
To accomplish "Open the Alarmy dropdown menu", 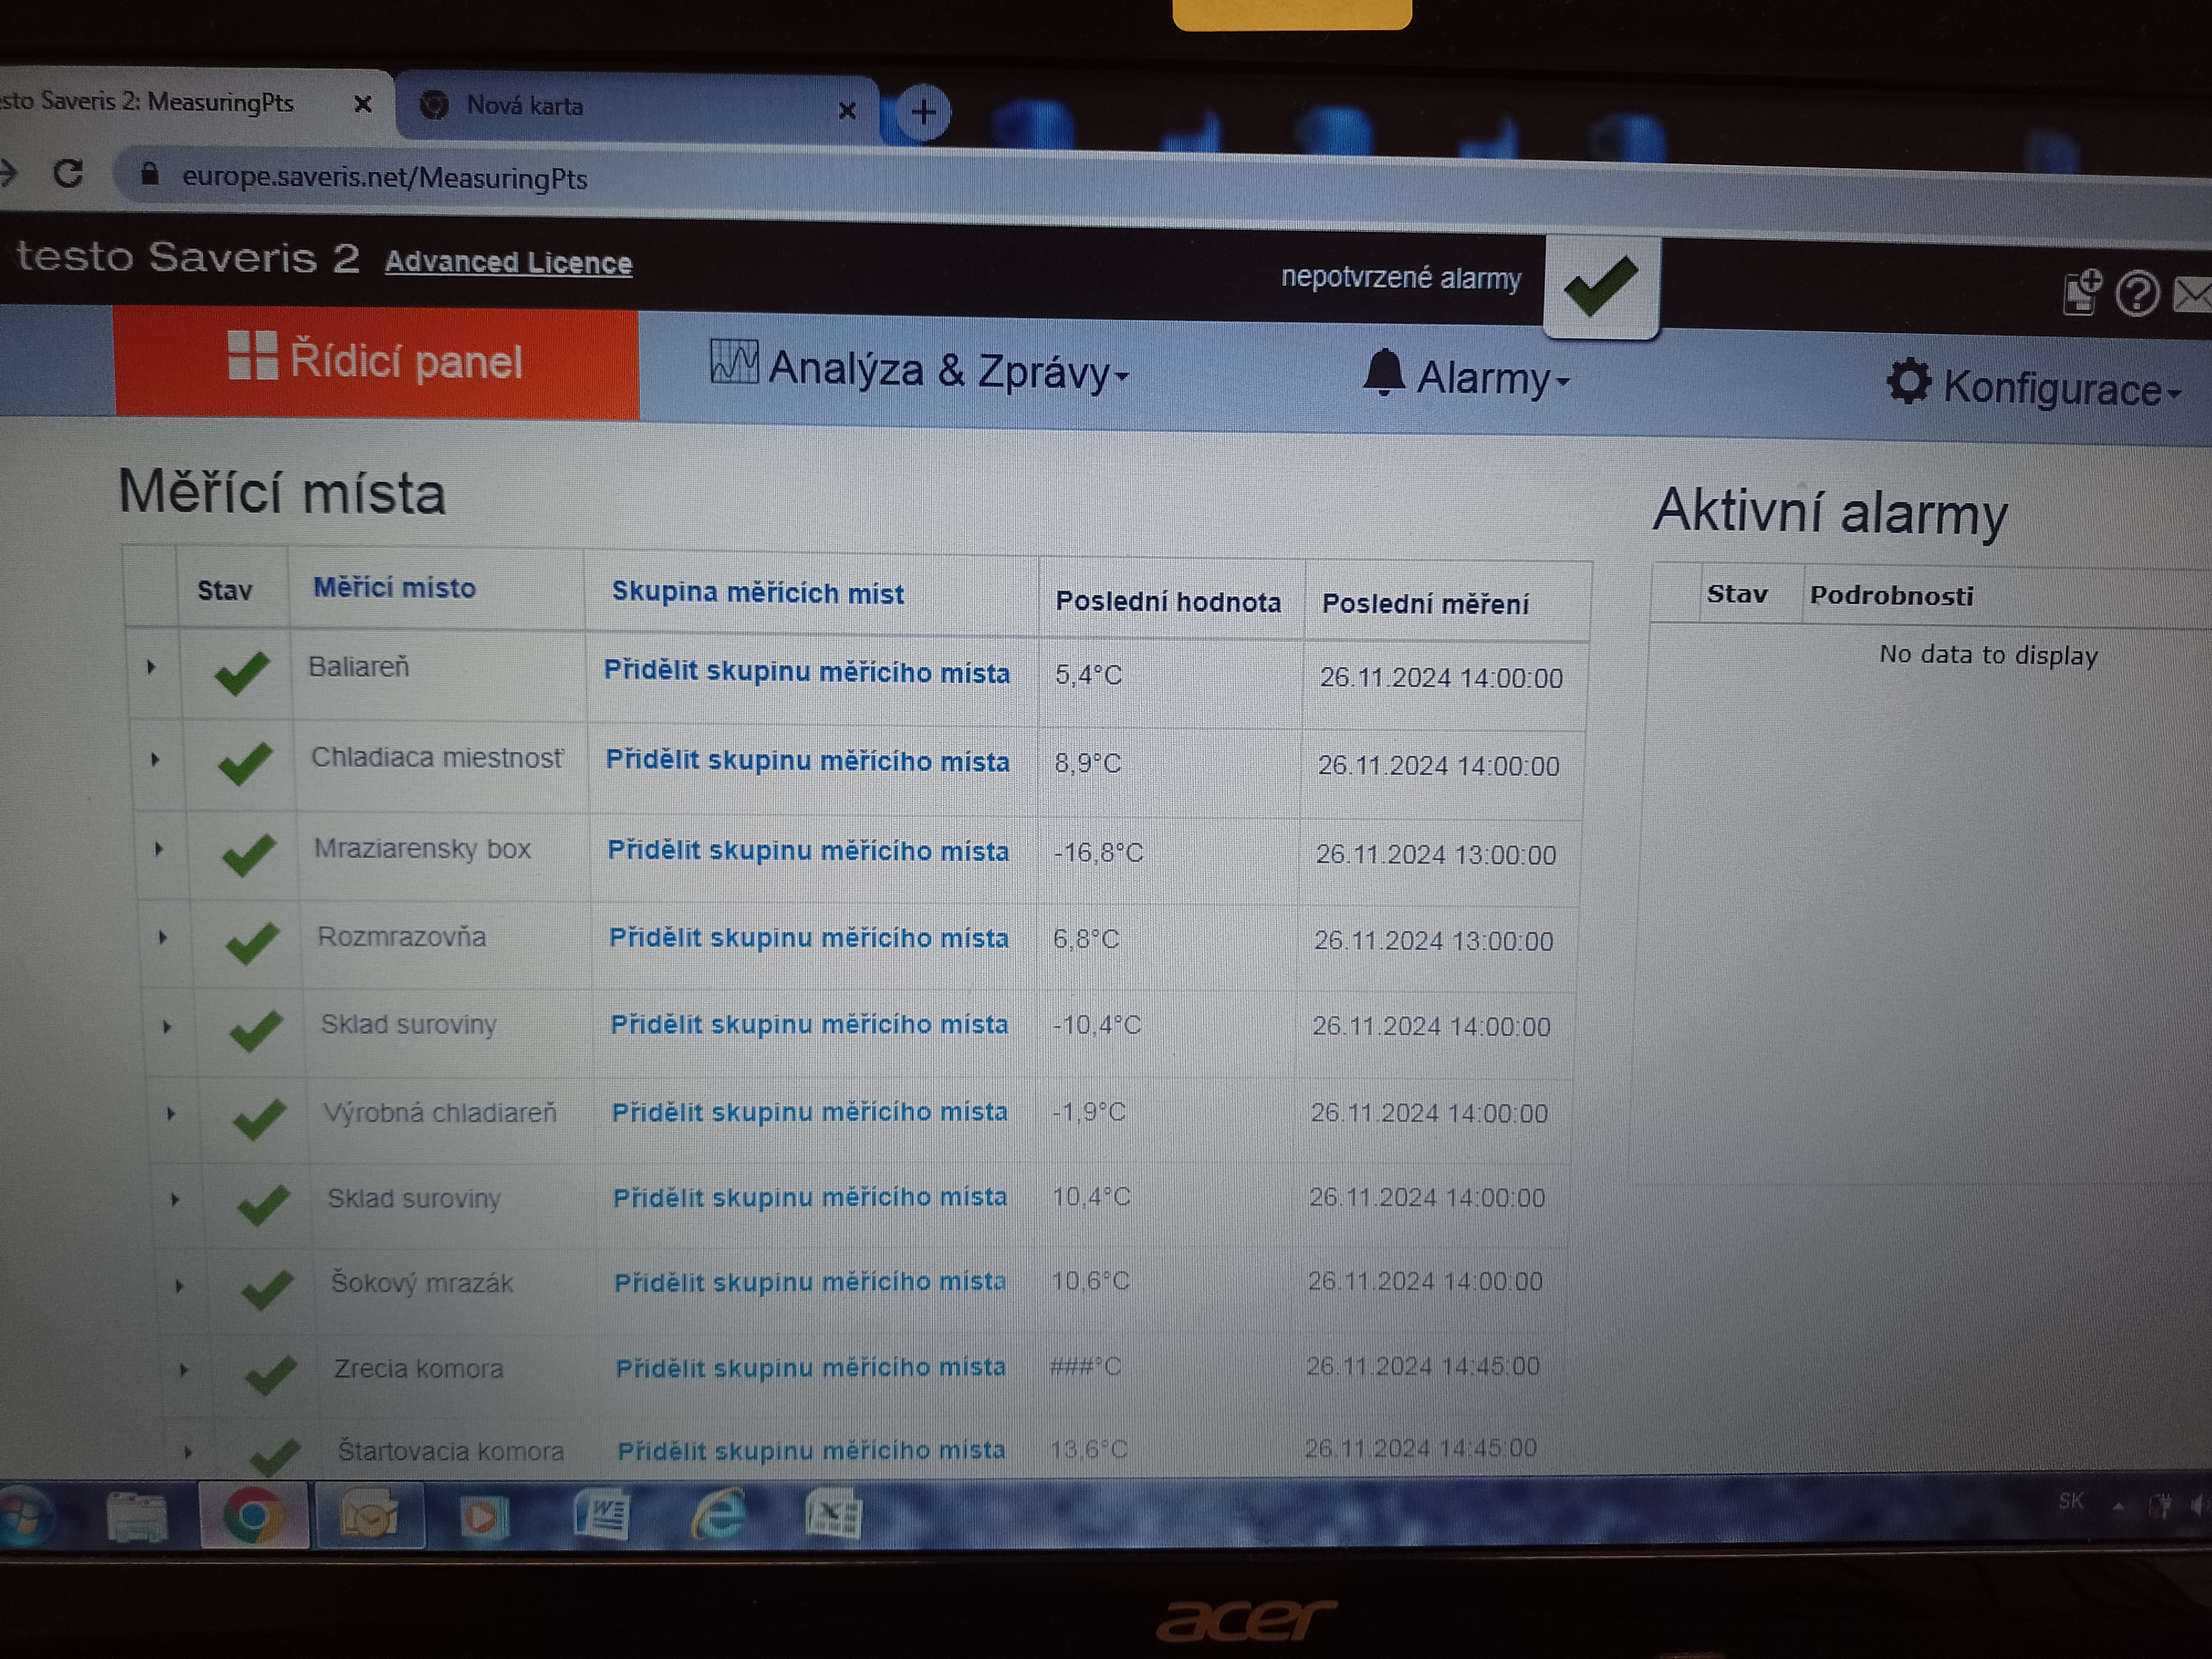I will click(x=1467, y=377).
